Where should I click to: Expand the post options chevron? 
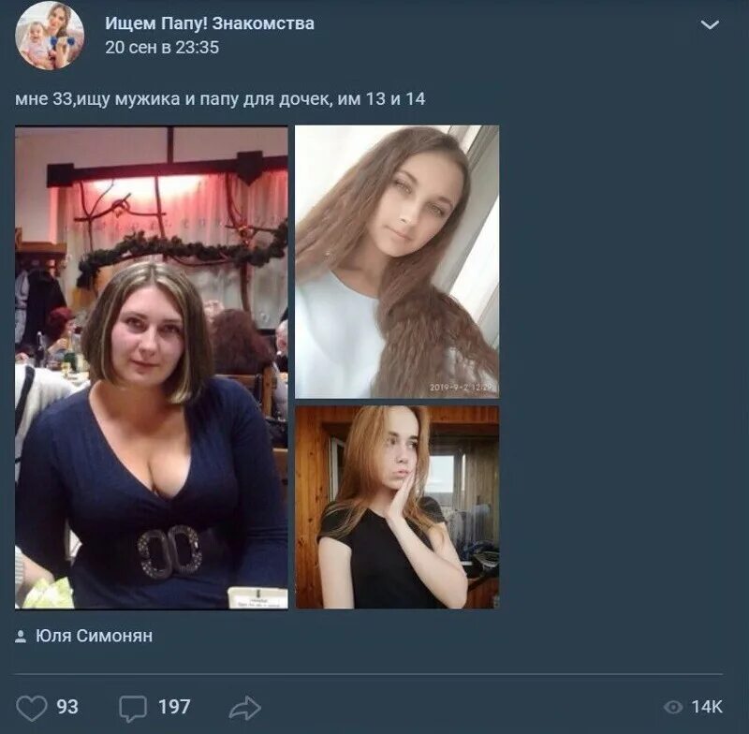coord(710,24)
